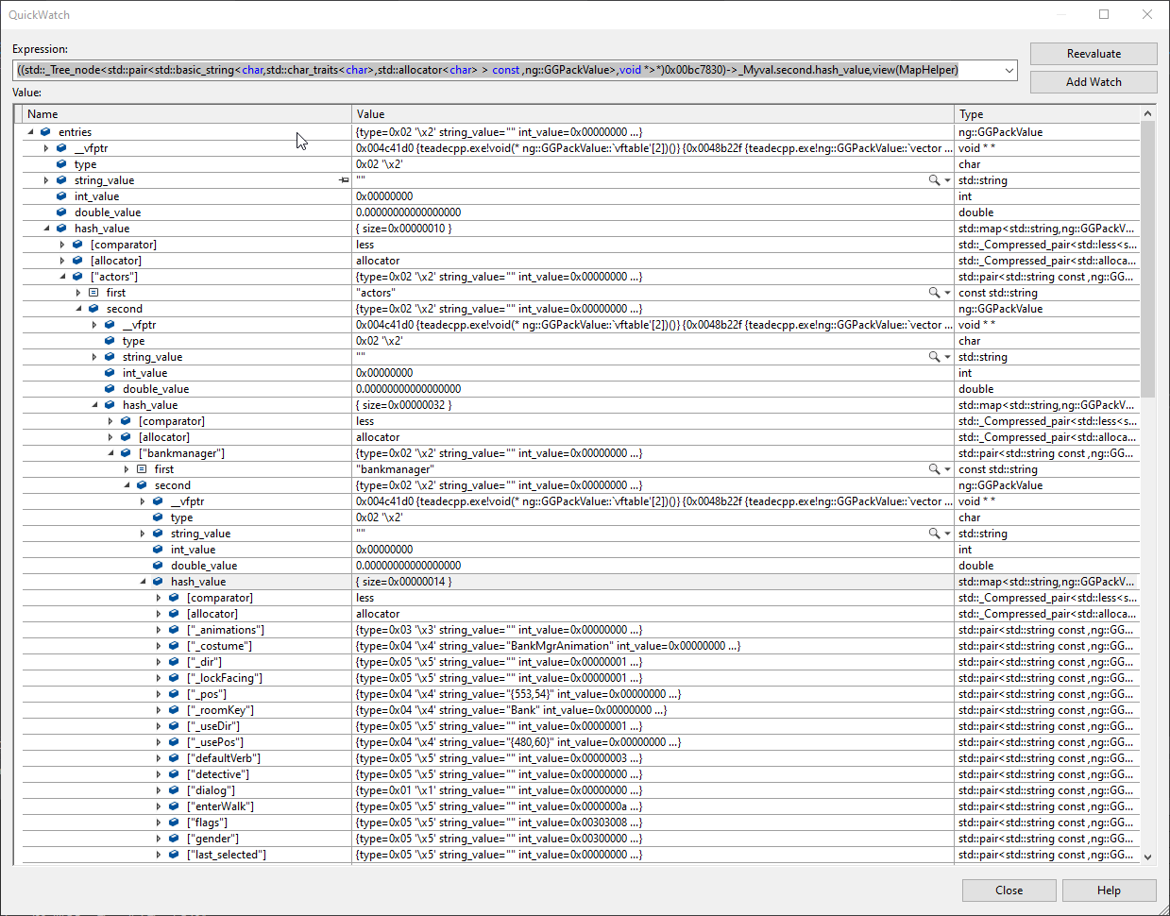Click the vertical scrollbar thumb
The height and width of the screenshot is (916, 1170).
click(x=1147, y=260)
